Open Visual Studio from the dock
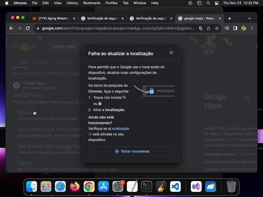 click(x=196, y=186)
